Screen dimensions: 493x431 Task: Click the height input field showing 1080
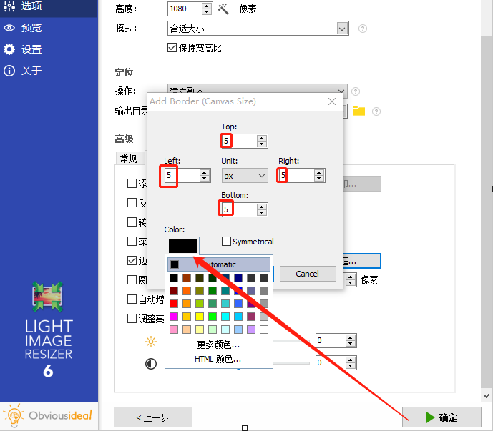pos(185,9)
